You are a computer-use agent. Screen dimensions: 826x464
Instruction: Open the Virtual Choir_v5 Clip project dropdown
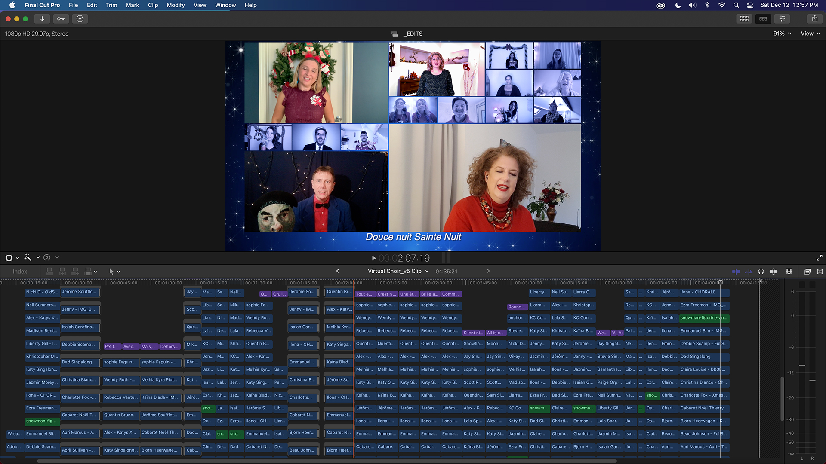pos(398,271)
